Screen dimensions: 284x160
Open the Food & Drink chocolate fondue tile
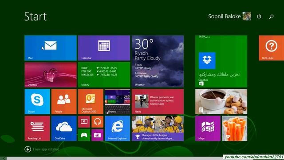point(221,102)
